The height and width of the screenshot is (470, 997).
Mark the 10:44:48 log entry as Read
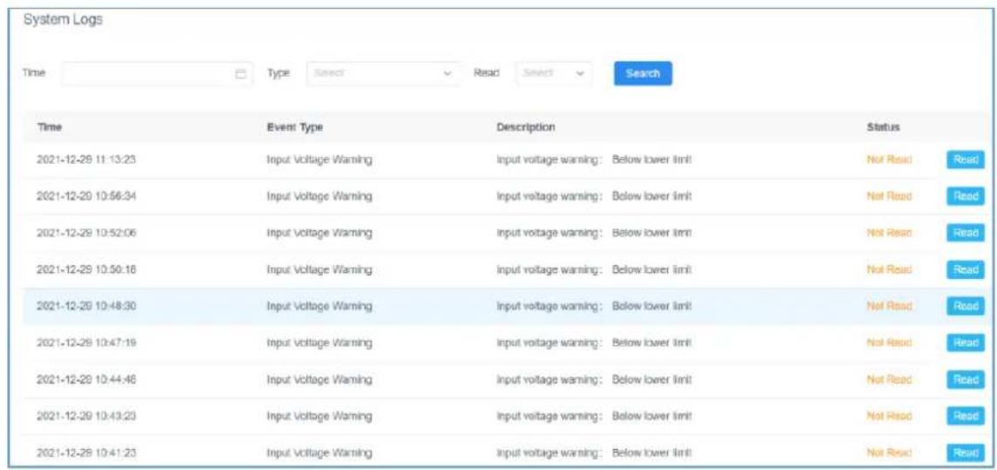(x=966, y=379)
